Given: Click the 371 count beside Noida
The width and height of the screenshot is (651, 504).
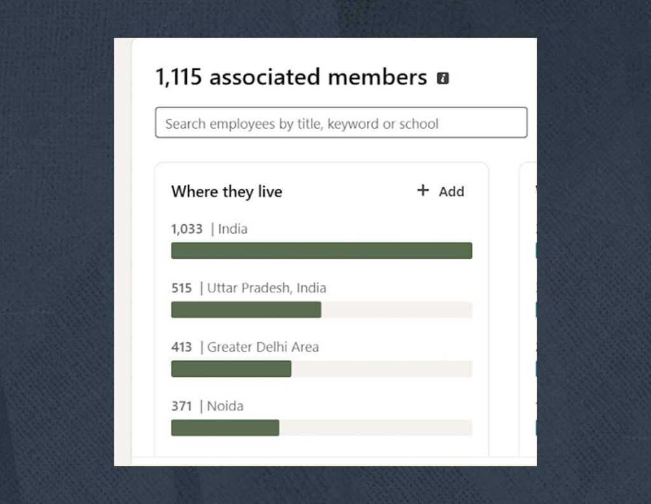Looking at the screenshot, I should pyautogui.click(x=182, y=405).
